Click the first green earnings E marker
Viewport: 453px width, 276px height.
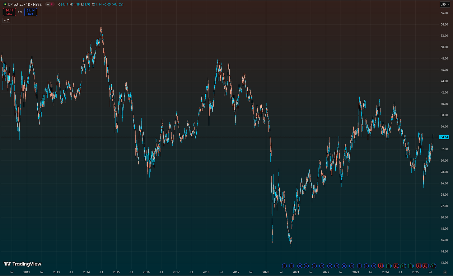(x=389, y=266)
